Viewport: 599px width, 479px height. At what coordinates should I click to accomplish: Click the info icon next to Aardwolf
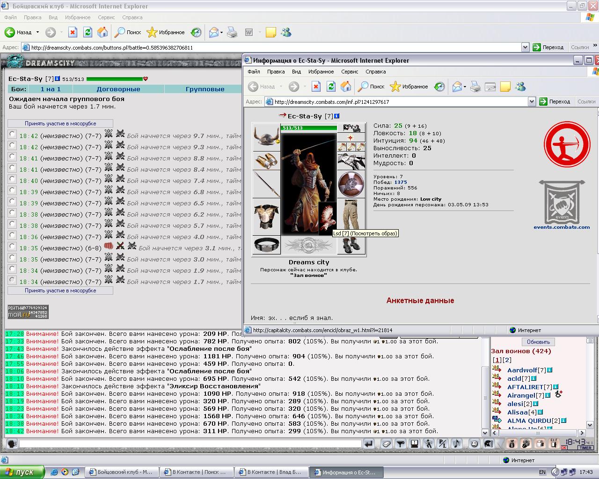click(x=549, y=370)
